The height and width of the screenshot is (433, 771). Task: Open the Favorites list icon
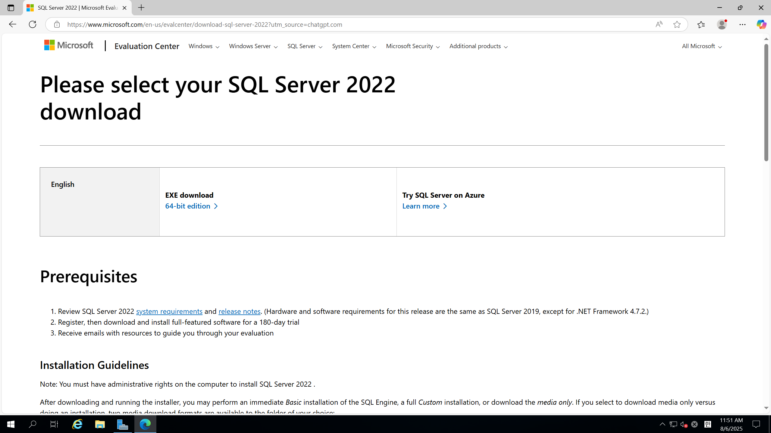[x=701, y=24]
